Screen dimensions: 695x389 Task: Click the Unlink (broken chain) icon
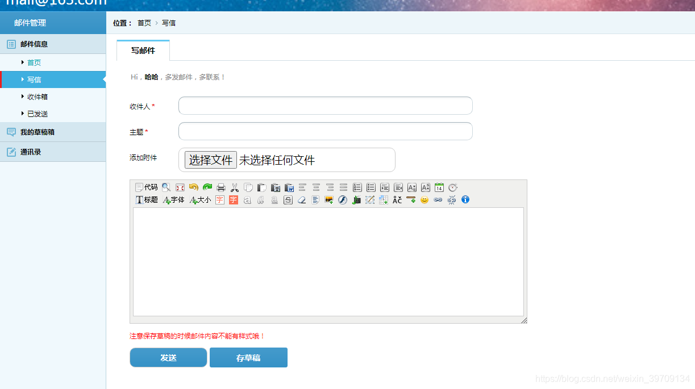click(451, 199)
